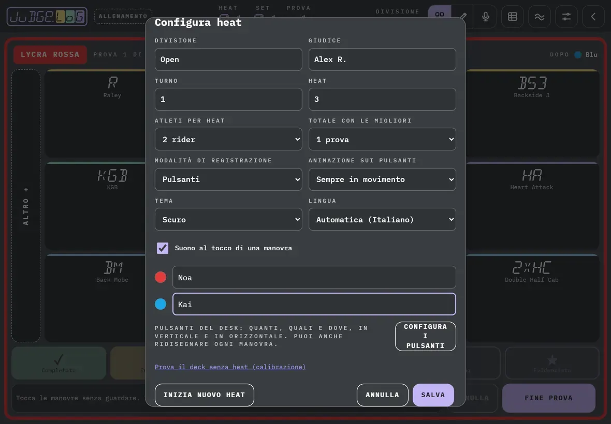Open the Lingua dropdown
The height and width of the screenshot is (424, 611).
[x=382, y=219]
